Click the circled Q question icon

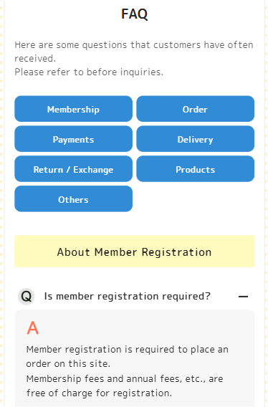tap(27, 297)
